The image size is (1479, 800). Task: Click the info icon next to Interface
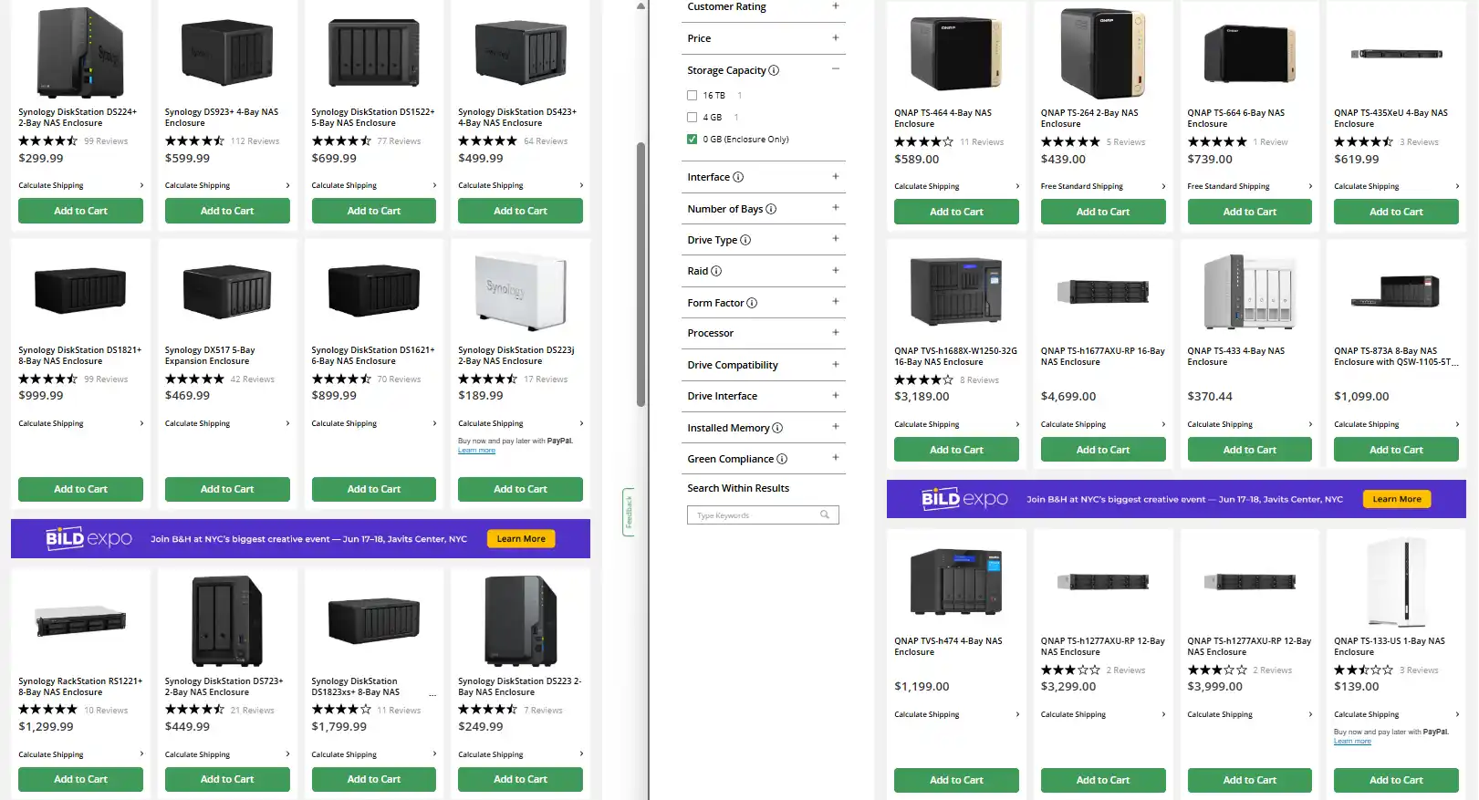pyautogui.click(x=738, y=177)
